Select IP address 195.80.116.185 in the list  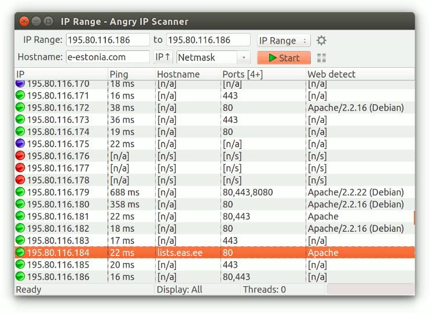pyautogui.click(x=58, y=265)
